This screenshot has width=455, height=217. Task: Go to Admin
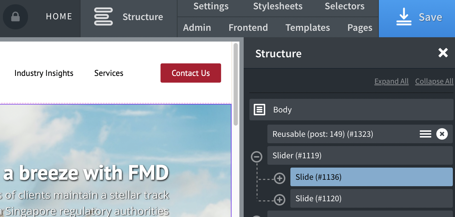pyautogui.click(x=197, y=28)
